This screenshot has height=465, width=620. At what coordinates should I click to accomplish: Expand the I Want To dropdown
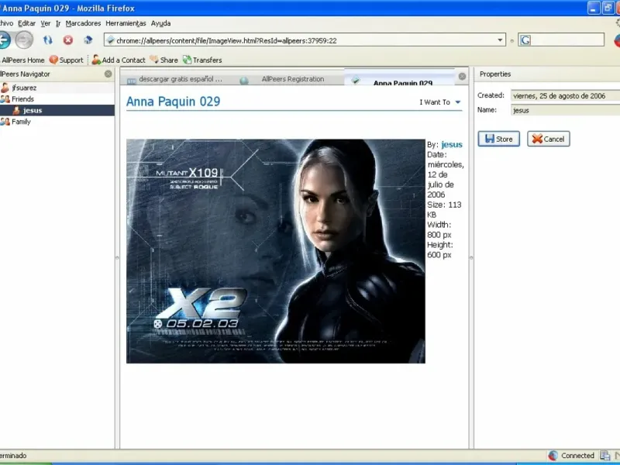[440, 102]
